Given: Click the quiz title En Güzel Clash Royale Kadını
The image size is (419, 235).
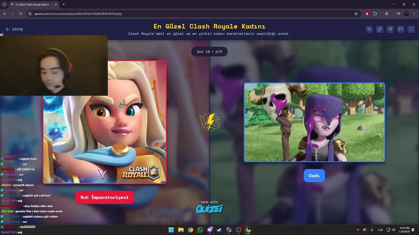Looking at the screenshot, I should click(209, 26).
